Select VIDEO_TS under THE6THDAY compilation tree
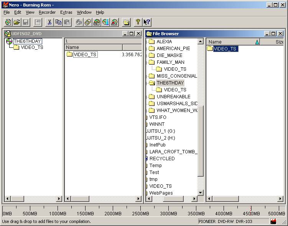Image resolution: width=288 pixels, height=226 pixels. click(32, 47)
